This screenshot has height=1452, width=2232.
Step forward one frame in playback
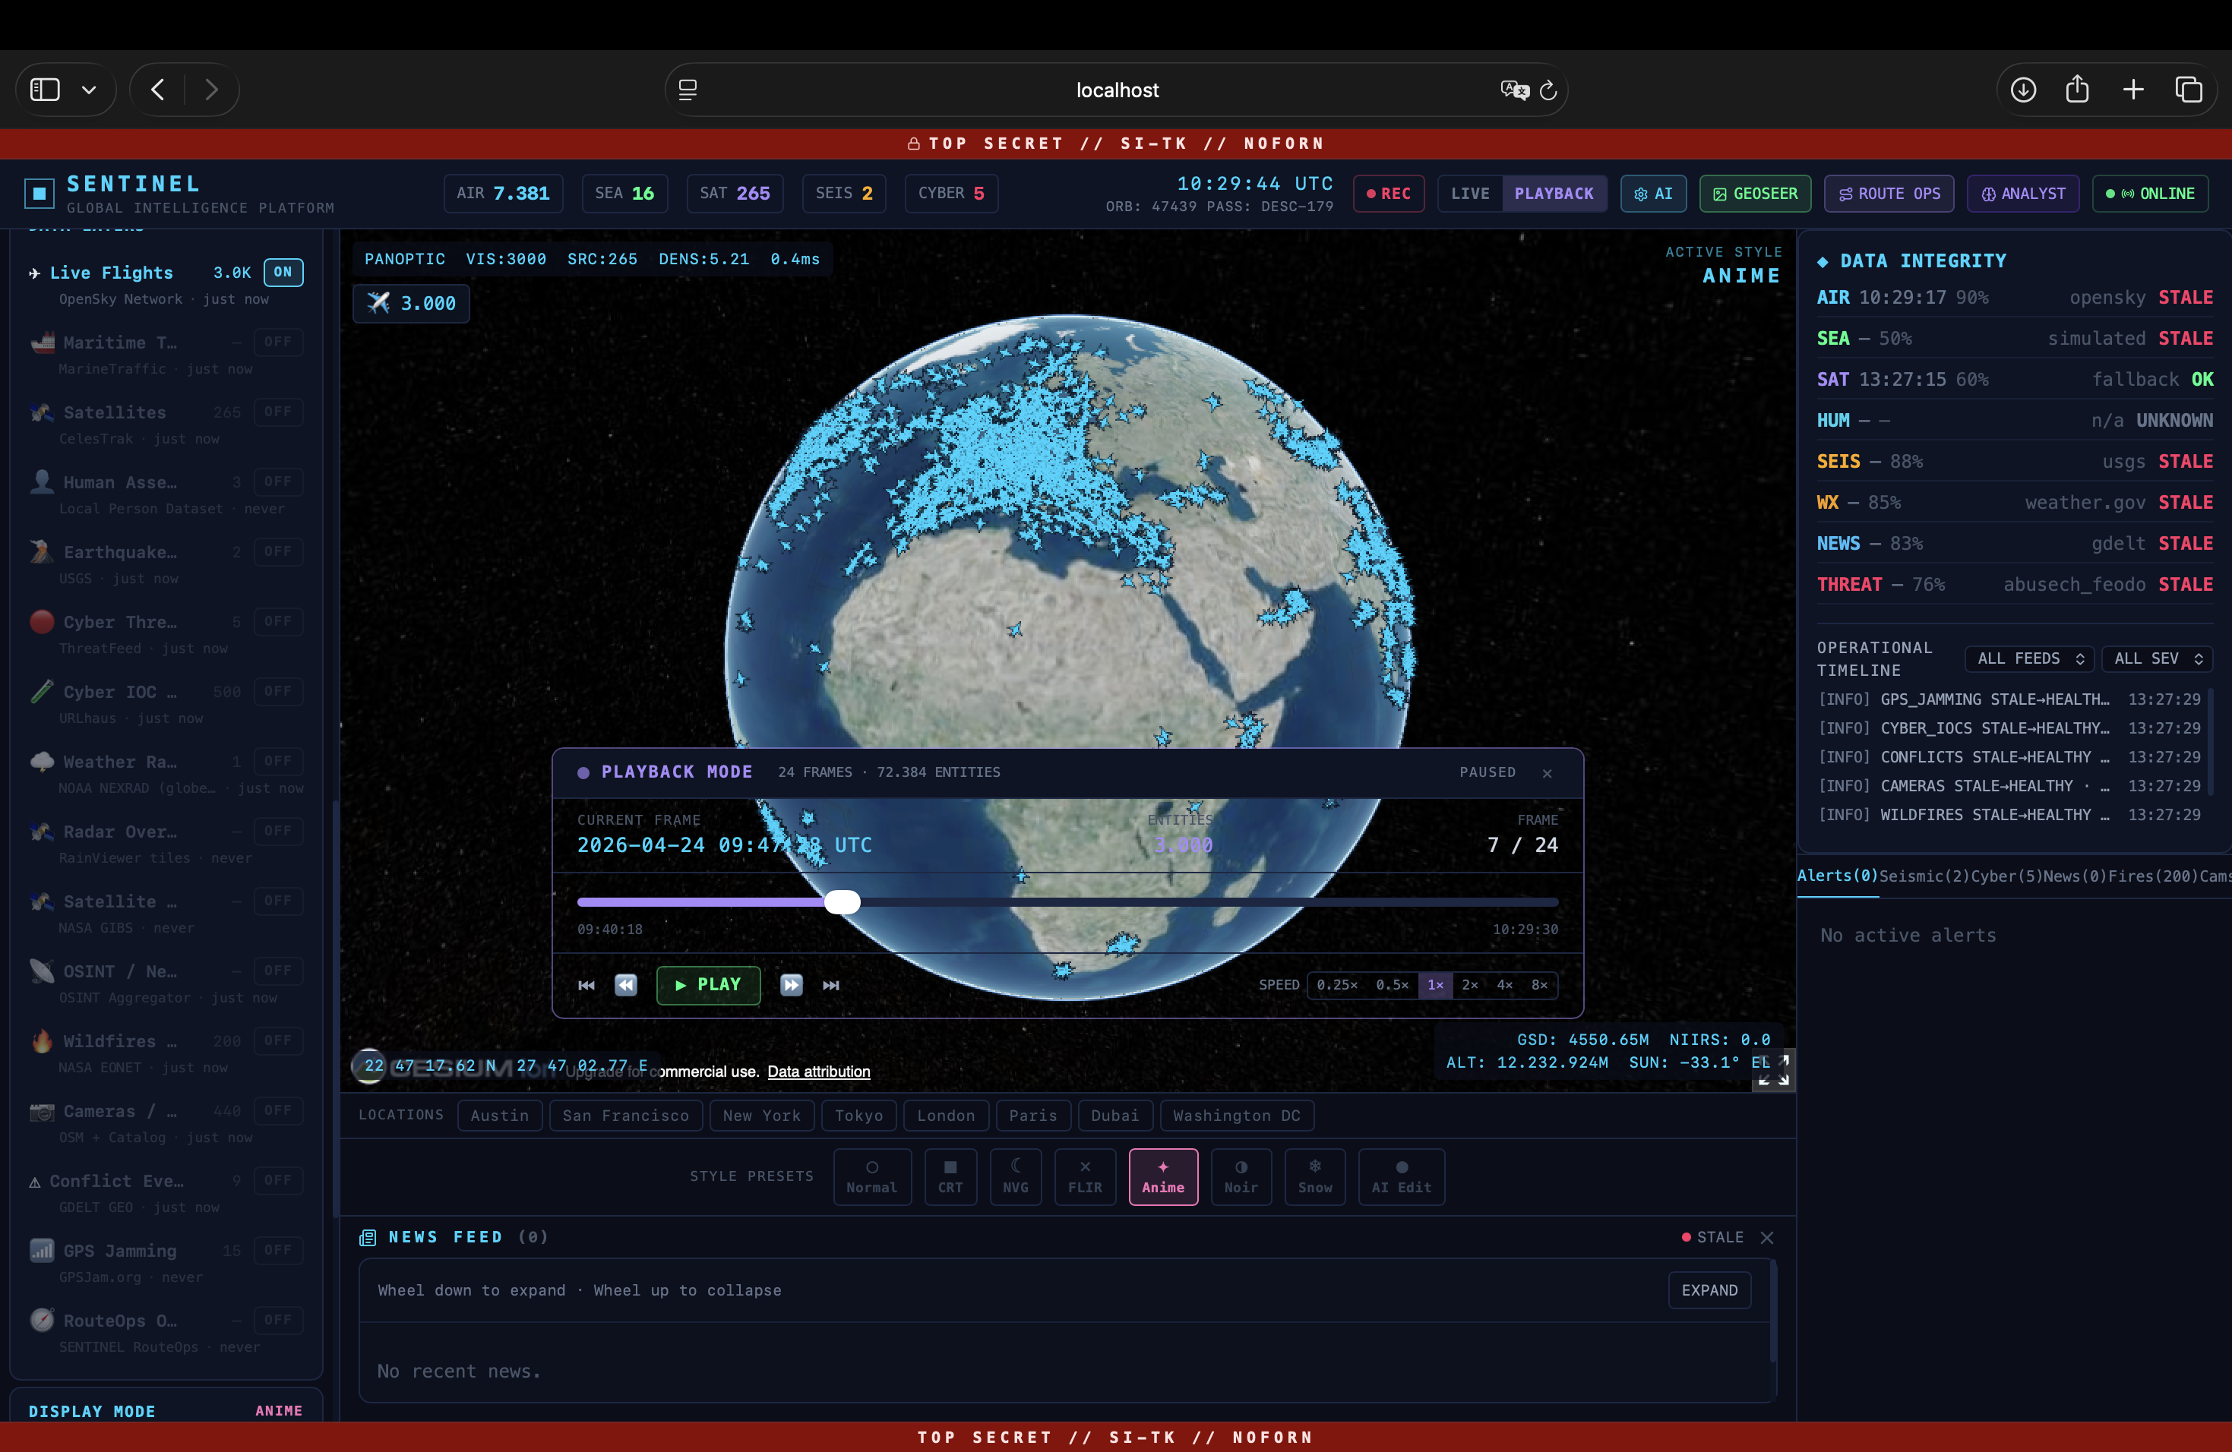[x=792, y=985]
